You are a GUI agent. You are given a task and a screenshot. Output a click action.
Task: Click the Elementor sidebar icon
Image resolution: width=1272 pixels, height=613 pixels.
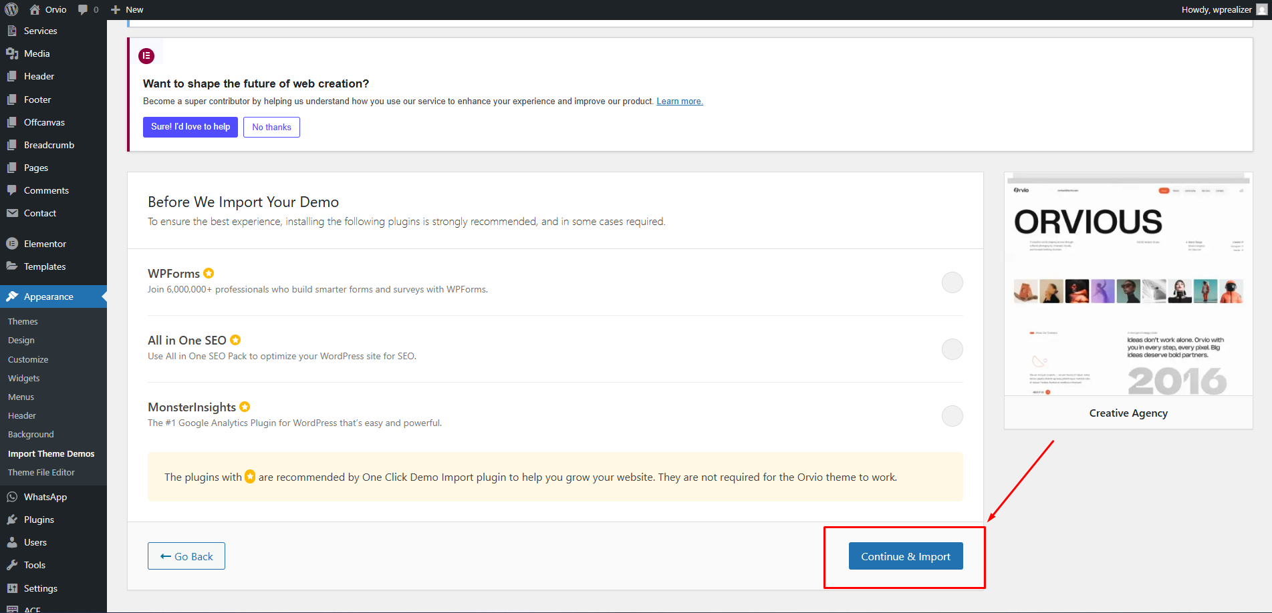12,244
